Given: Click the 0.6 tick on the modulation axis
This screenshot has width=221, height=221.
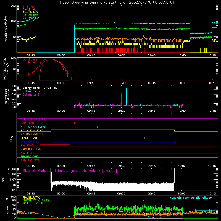Looking at the screenshot, I should pos(14,94).
